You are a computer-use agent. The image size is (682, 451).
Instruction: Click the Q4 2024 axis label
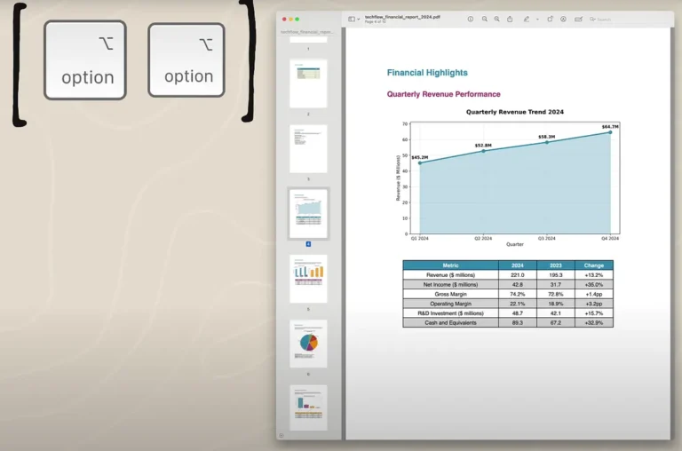(x=610, y=238)
